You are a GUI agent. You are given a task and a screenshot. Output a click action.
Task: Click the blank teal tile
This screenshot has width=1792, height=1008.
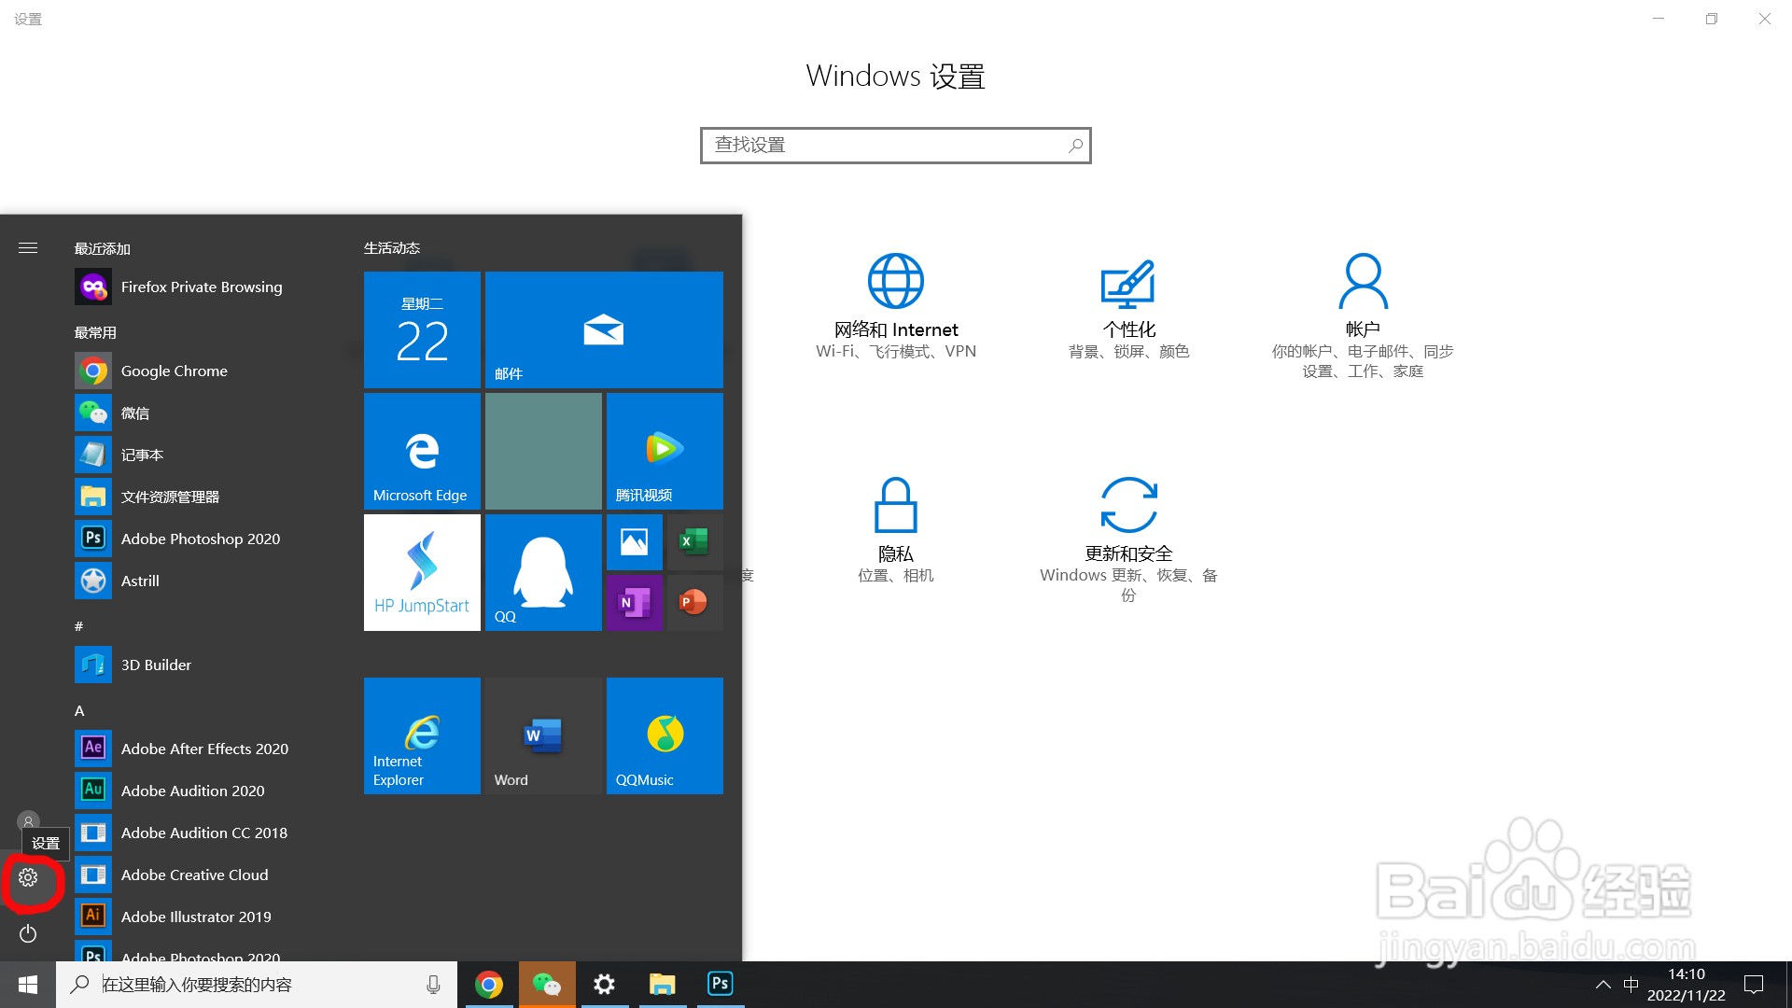pos(543,451)
